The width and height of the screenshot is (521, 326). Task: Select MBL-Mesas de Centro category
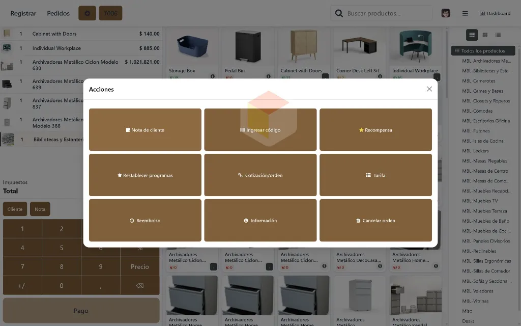pos(485,171)
